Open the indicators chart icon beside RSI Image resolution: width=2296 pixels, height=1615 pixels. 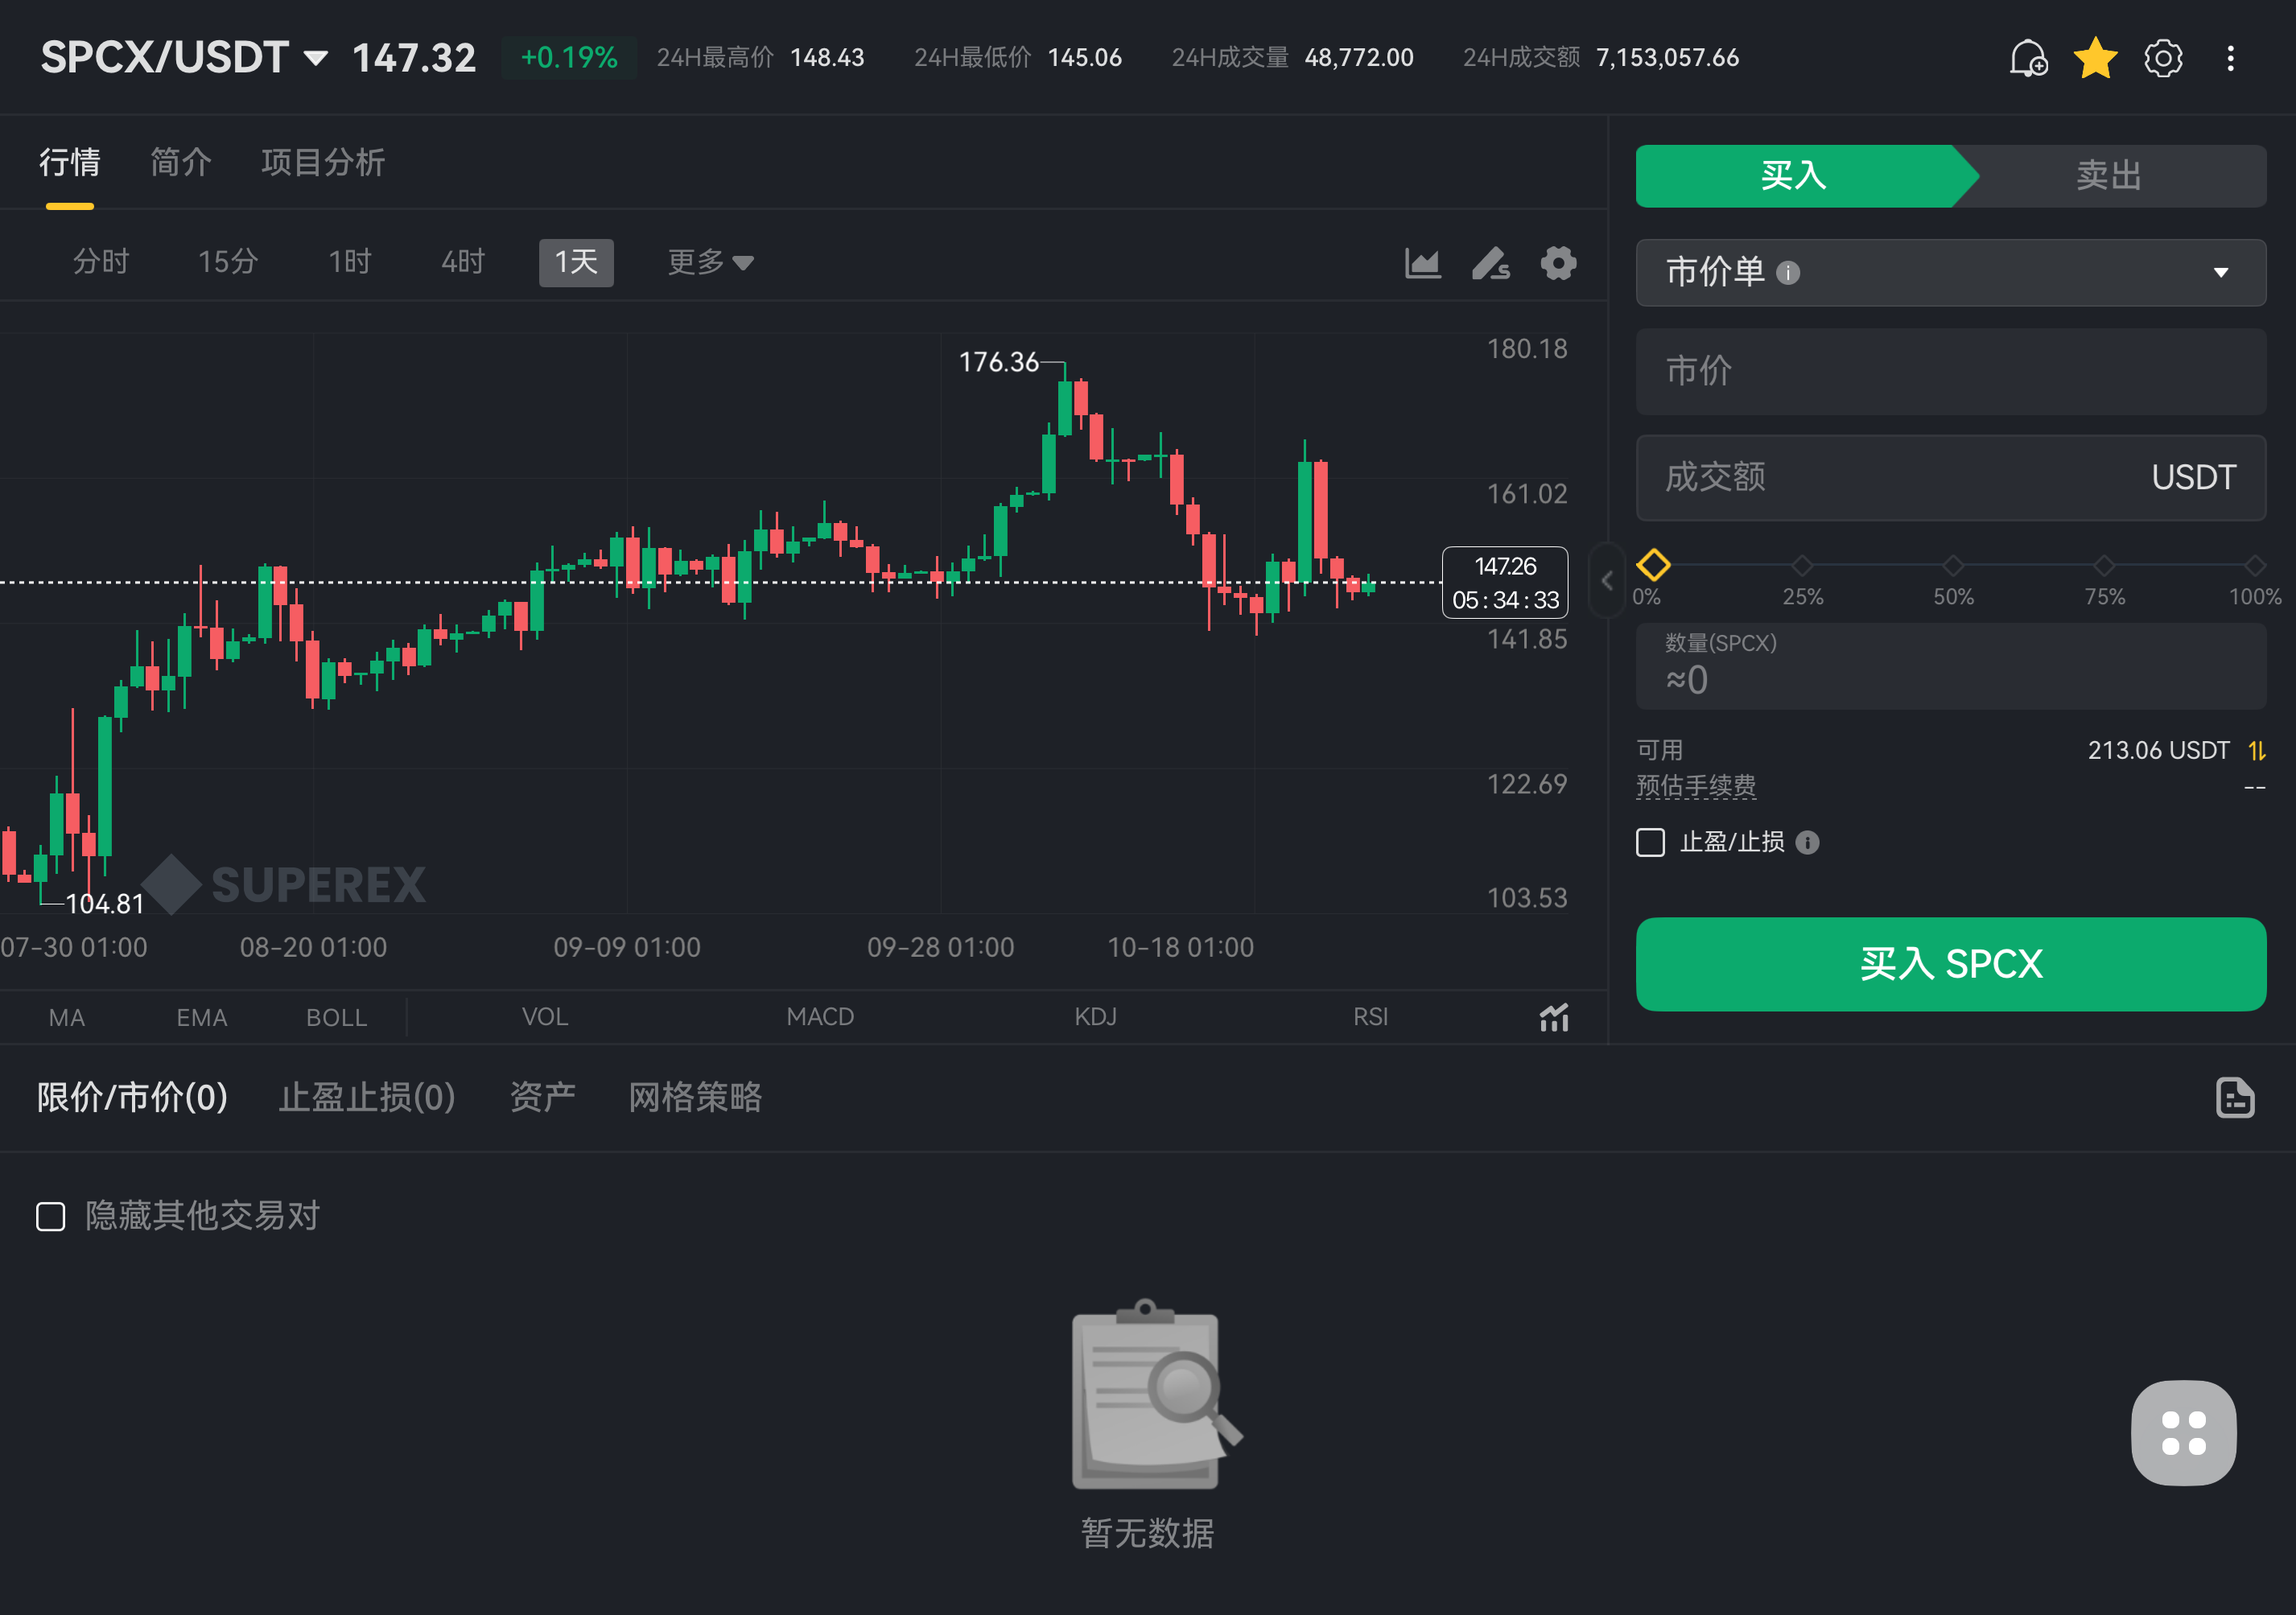pos(1553,1017)
